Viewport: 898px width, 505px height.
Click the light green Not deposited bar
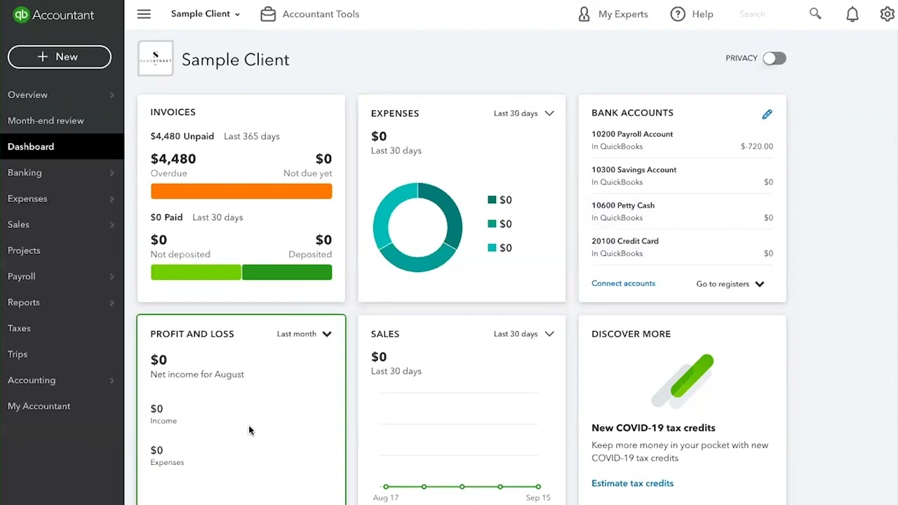pos(196,272)
